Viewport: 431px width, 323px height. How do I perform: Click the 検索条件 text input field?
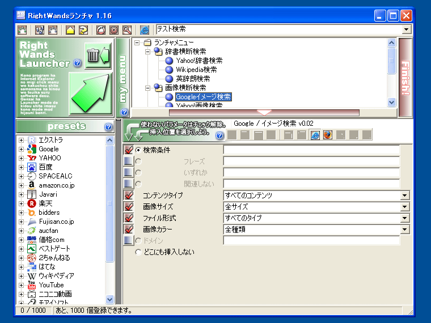[311, 150]
